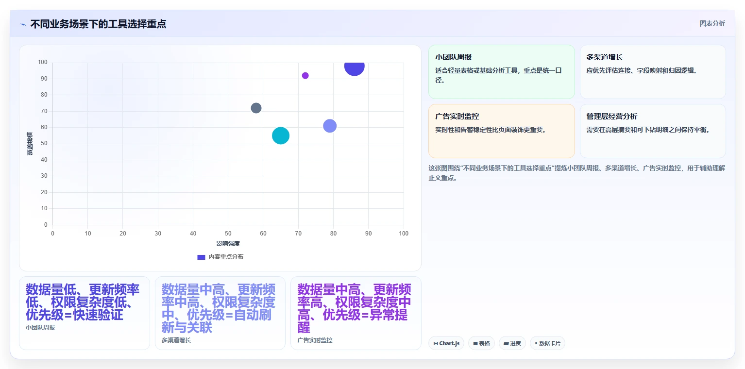
Task: Click text 实时性和告警稳定性比页面装饰更重要
Action: point(491,130)
